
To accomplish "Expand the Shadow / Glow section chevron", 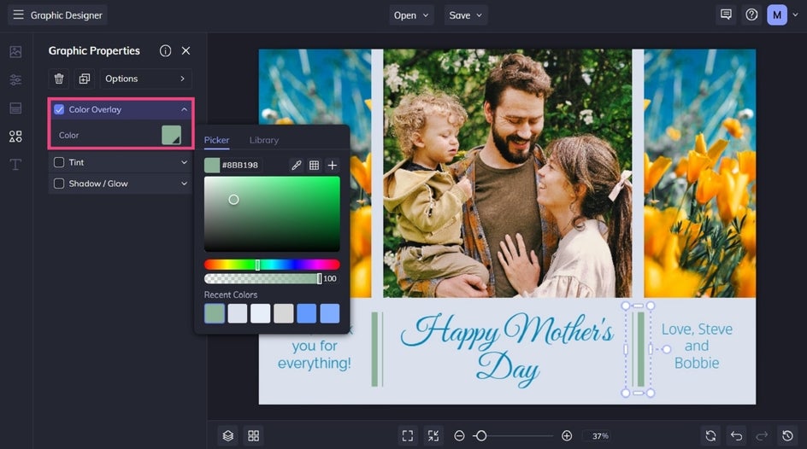I will point(184,184).
